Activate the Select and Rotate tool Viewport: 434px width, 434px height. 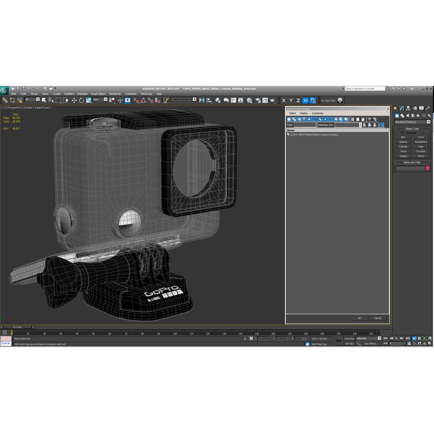pyautogui.click(x=81, y=100)
